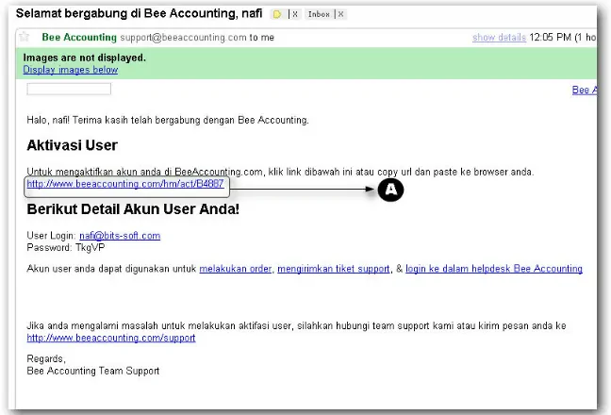Open the beeaccounting.com/support link

111,338
